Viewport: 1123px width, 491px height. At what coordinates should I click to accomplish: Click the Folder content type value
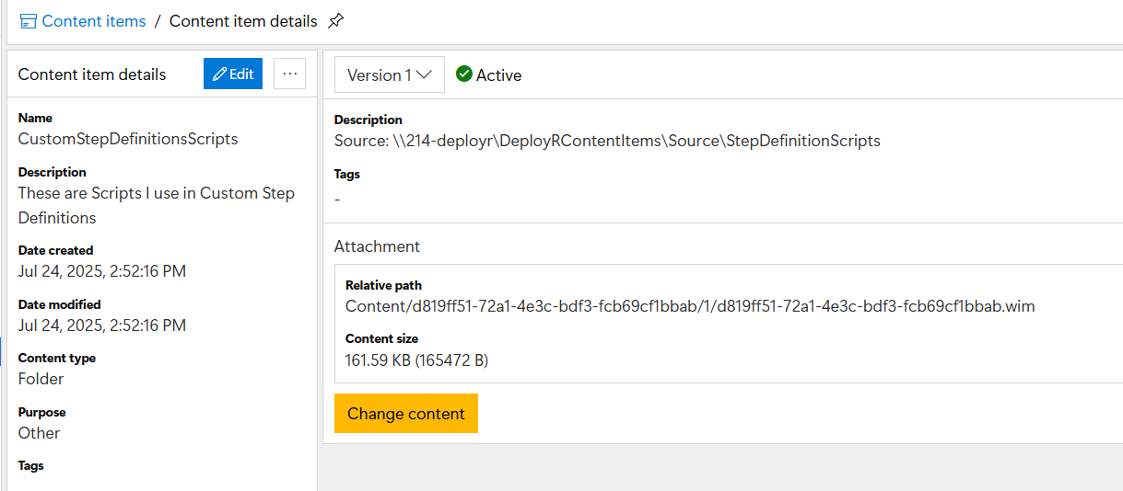coord(41,379)
